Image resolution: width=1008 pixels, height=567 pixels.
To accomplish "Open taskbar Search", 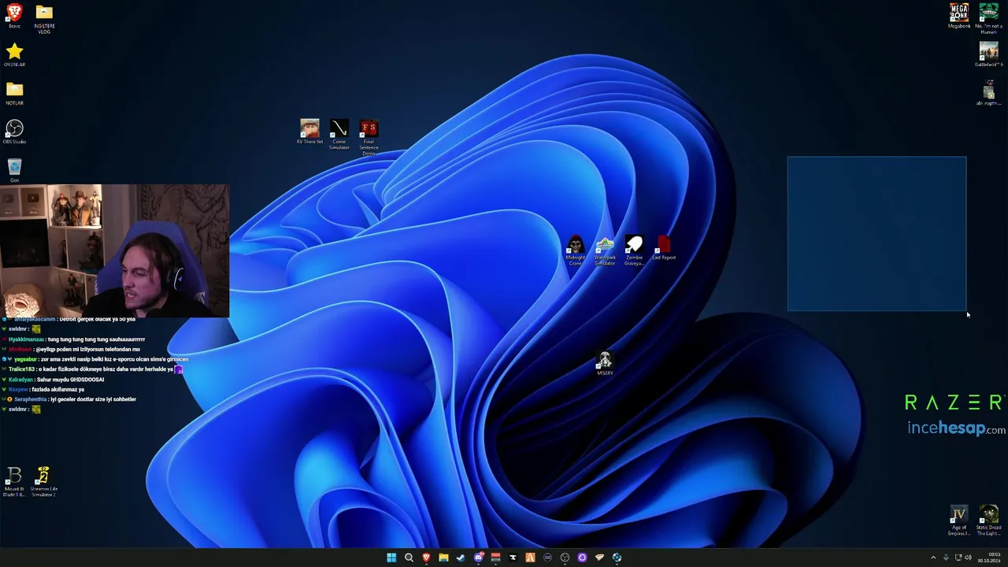I will coord(409,558).
